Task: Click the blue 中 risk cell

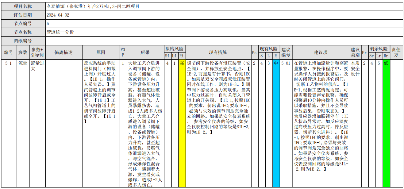Action: pos(276,123)
